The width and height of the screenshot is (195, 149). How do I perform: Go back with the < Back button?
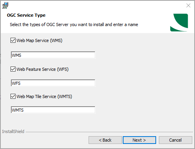(105, 140)
